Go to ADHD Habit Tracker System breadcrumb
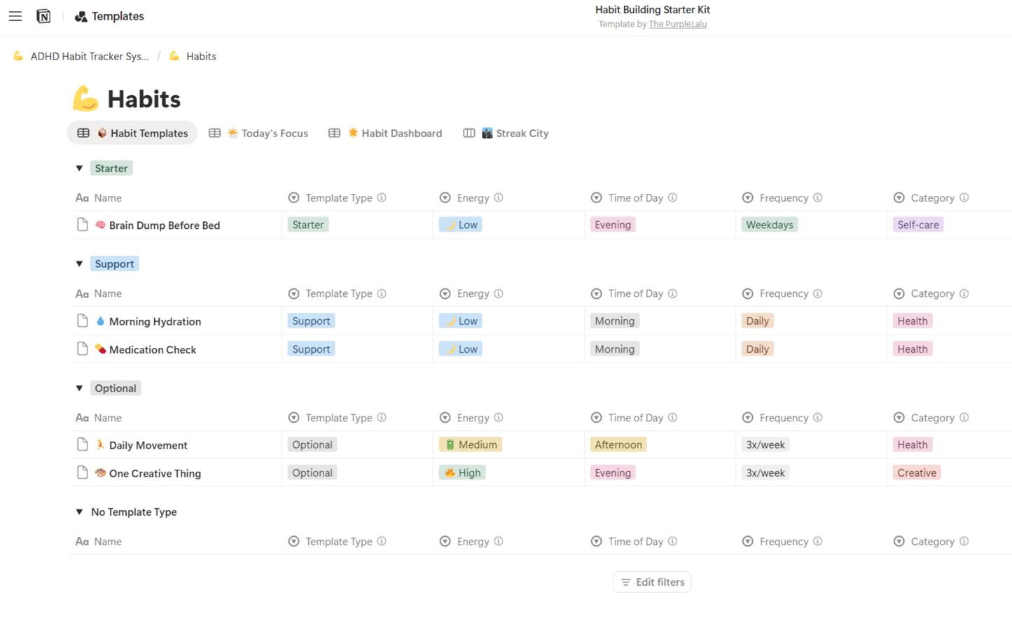This screenshot has width=1012, height=632. click(x=89, y=56)
